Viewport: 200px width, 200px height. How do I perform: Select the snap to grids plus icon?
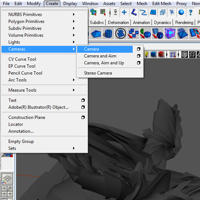(124, 12)
